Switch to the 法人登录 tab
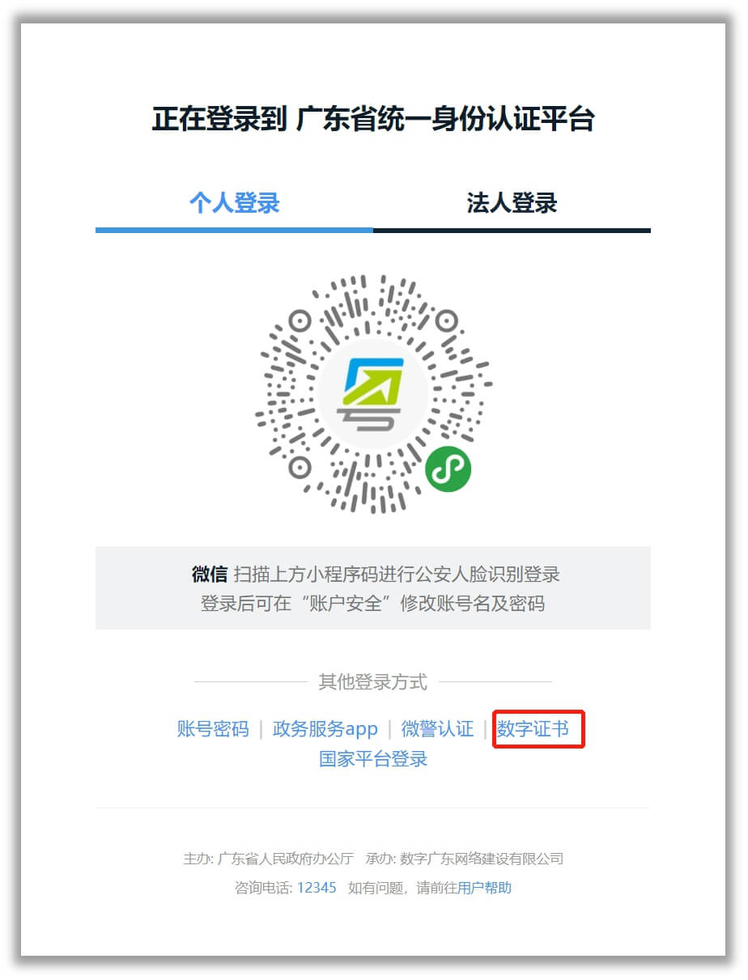Image resolution: width=748 pixels, height=980 pixels. point(512,203)
